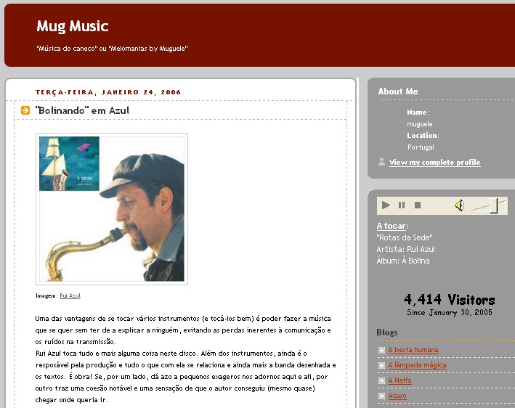Stop the music player playback
The image size is (515, 408).
pos(418,205)
